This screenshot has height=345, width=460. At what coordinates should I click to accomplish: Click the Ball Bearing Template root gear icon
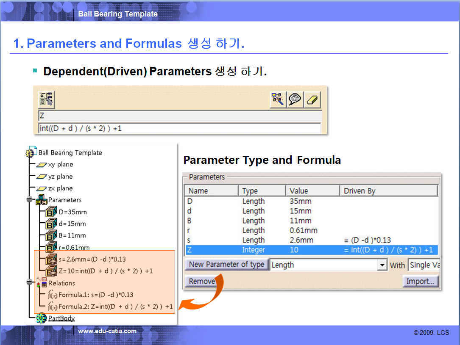32,152
